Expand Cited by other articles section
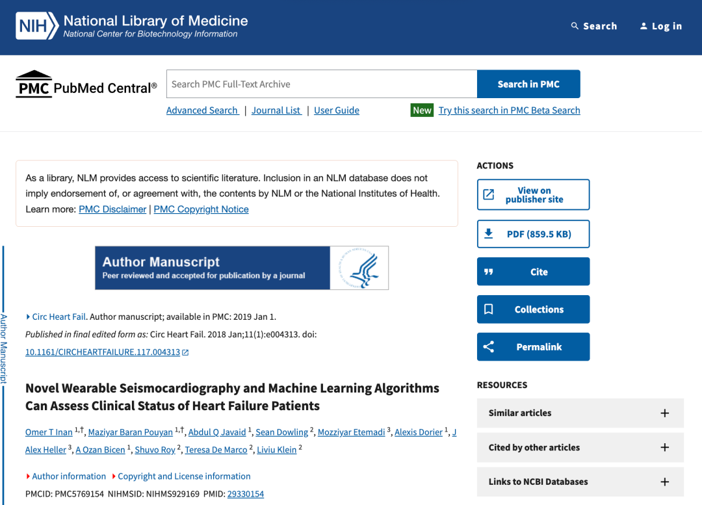This screenshot has height=505, width=702. [665, 447]
